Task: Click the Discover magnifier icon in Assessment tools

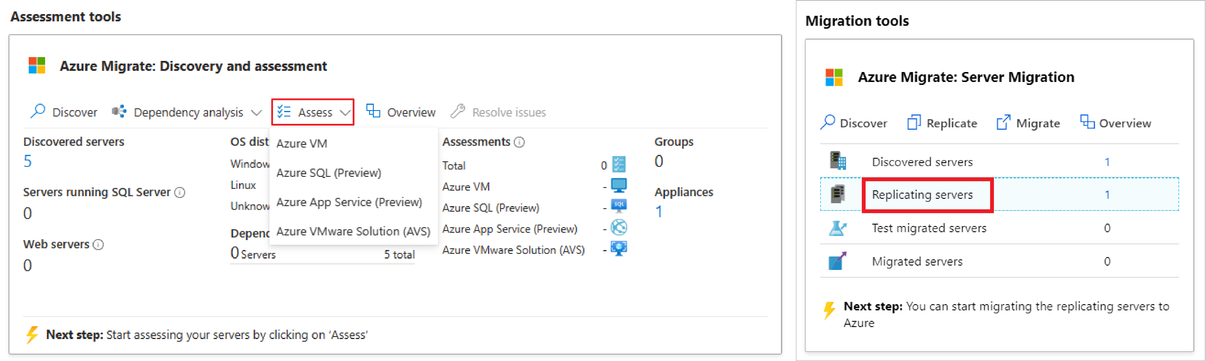Action: [37, 112]
